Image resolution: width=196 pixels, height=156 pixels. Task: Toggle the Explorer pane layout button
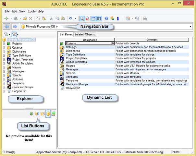pyautogui.click(x=99, y=18)
